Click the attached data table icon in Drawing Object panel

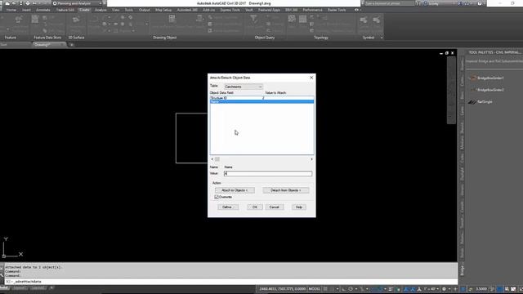pyautogui.click(x=172, y=20)
